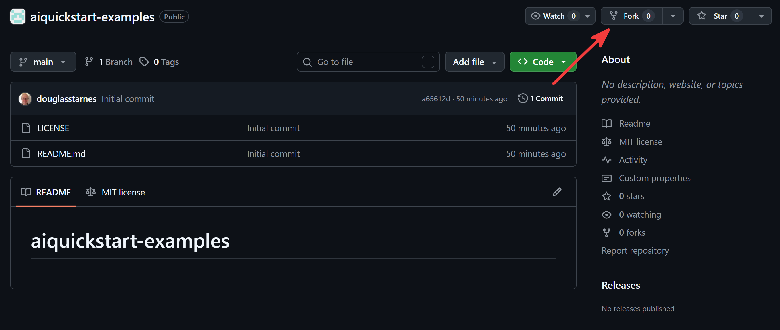Open Initial commit message in README.md row
The height and width of the screenshot is (330, 780).
273,154
